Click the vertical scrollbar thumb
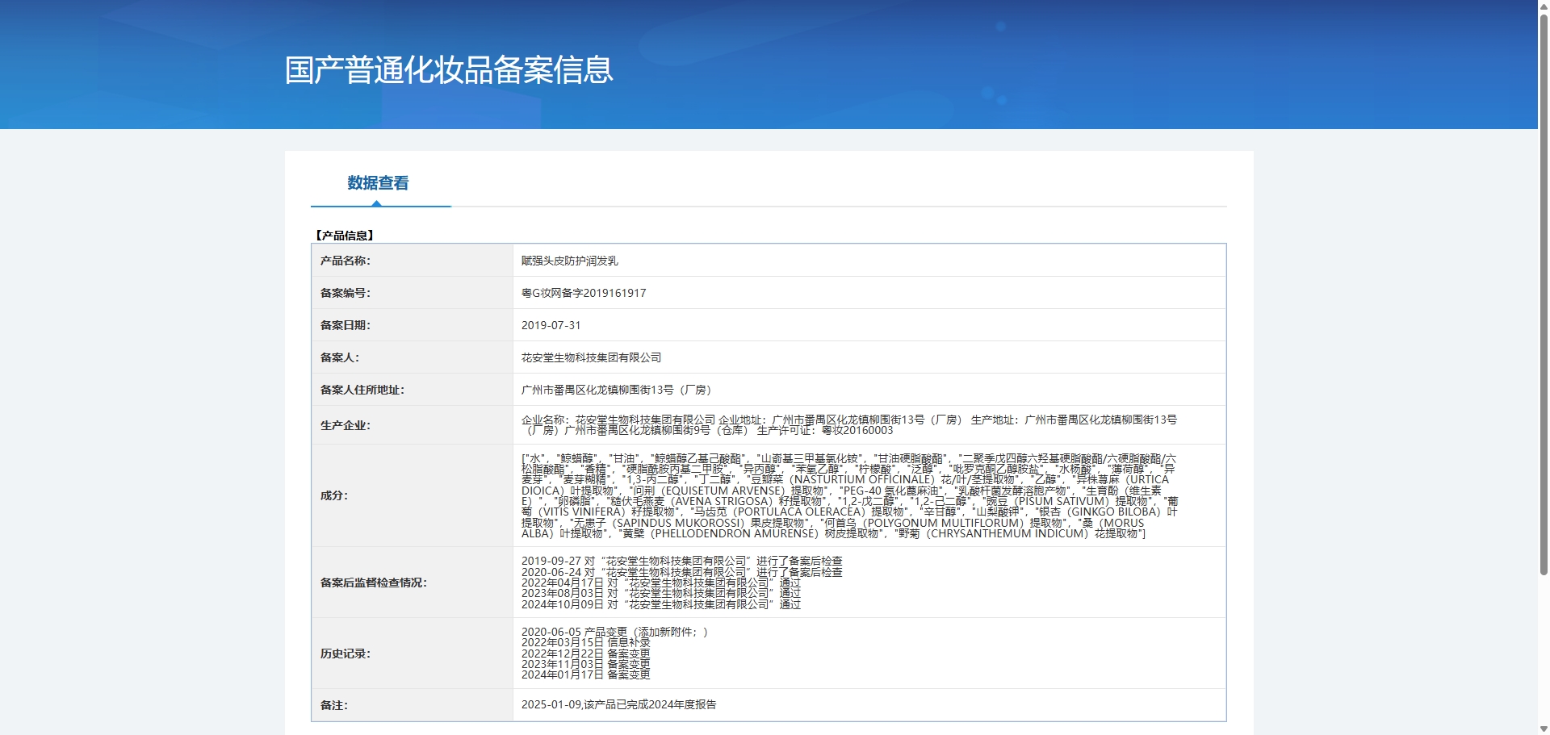The height and width of the screenshot is (735, 1550). [x=1544, y=290]
